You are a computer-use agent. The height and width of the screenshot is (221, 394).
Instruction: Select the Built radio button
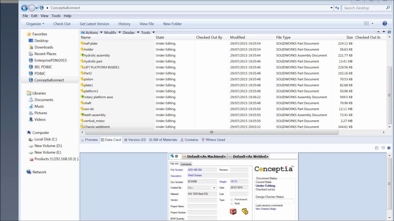(232, 204)
